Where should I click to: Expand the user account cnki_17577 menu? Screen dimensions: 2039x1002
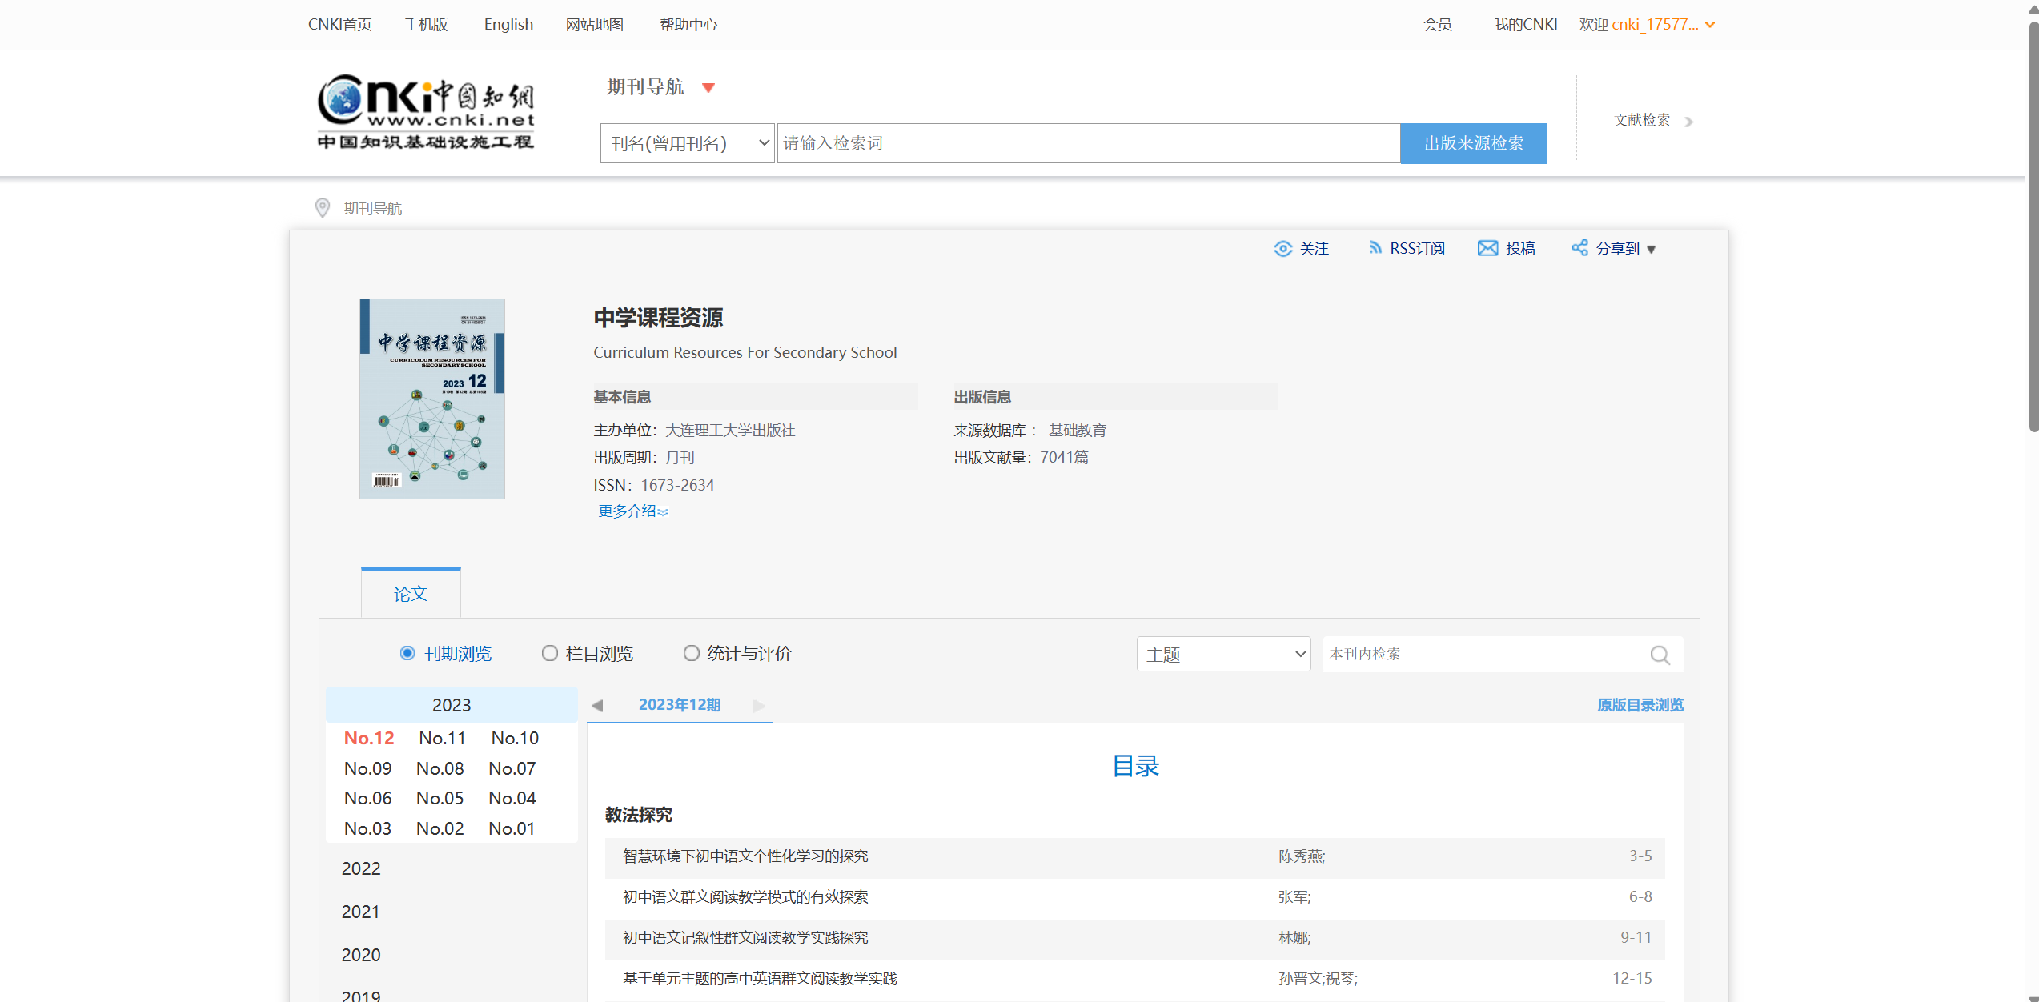(x=1710, y=25)
